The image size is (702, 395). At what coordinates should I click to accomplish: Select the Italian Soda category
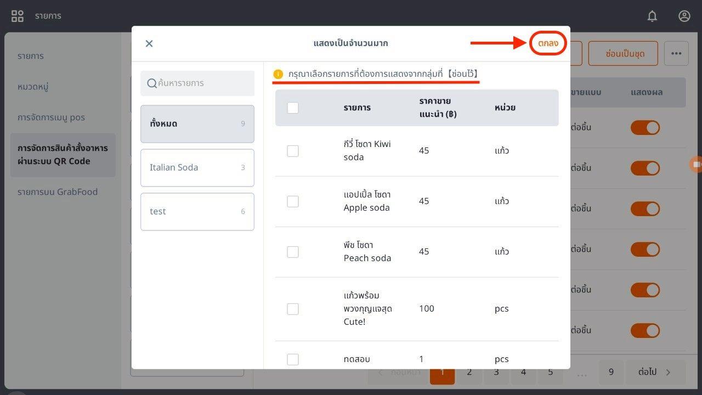197,167
